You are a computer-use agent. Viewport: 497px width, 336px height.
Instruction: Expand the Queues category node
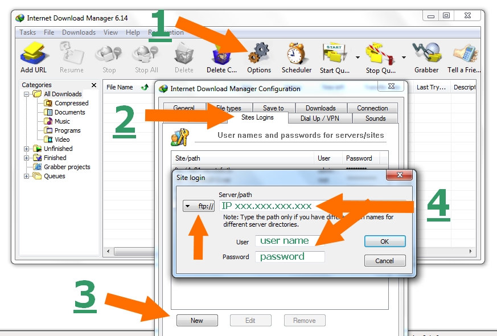pos(27,176)
